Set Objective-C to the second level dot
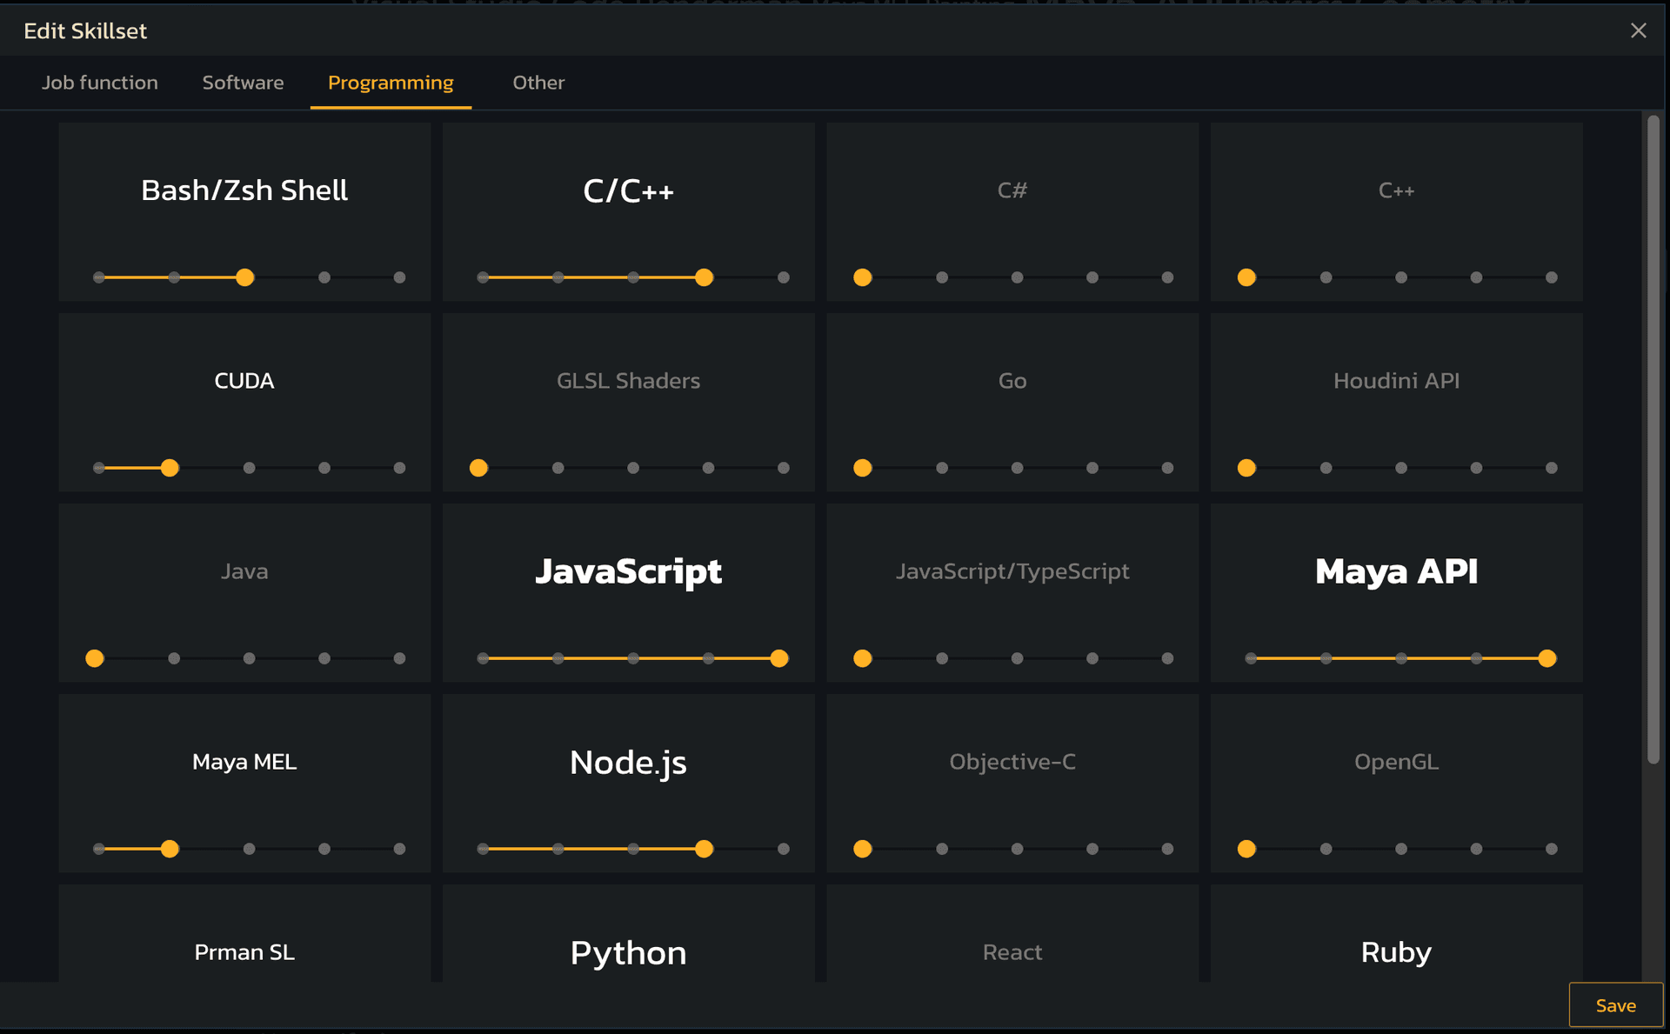 [x=942, y=849]
